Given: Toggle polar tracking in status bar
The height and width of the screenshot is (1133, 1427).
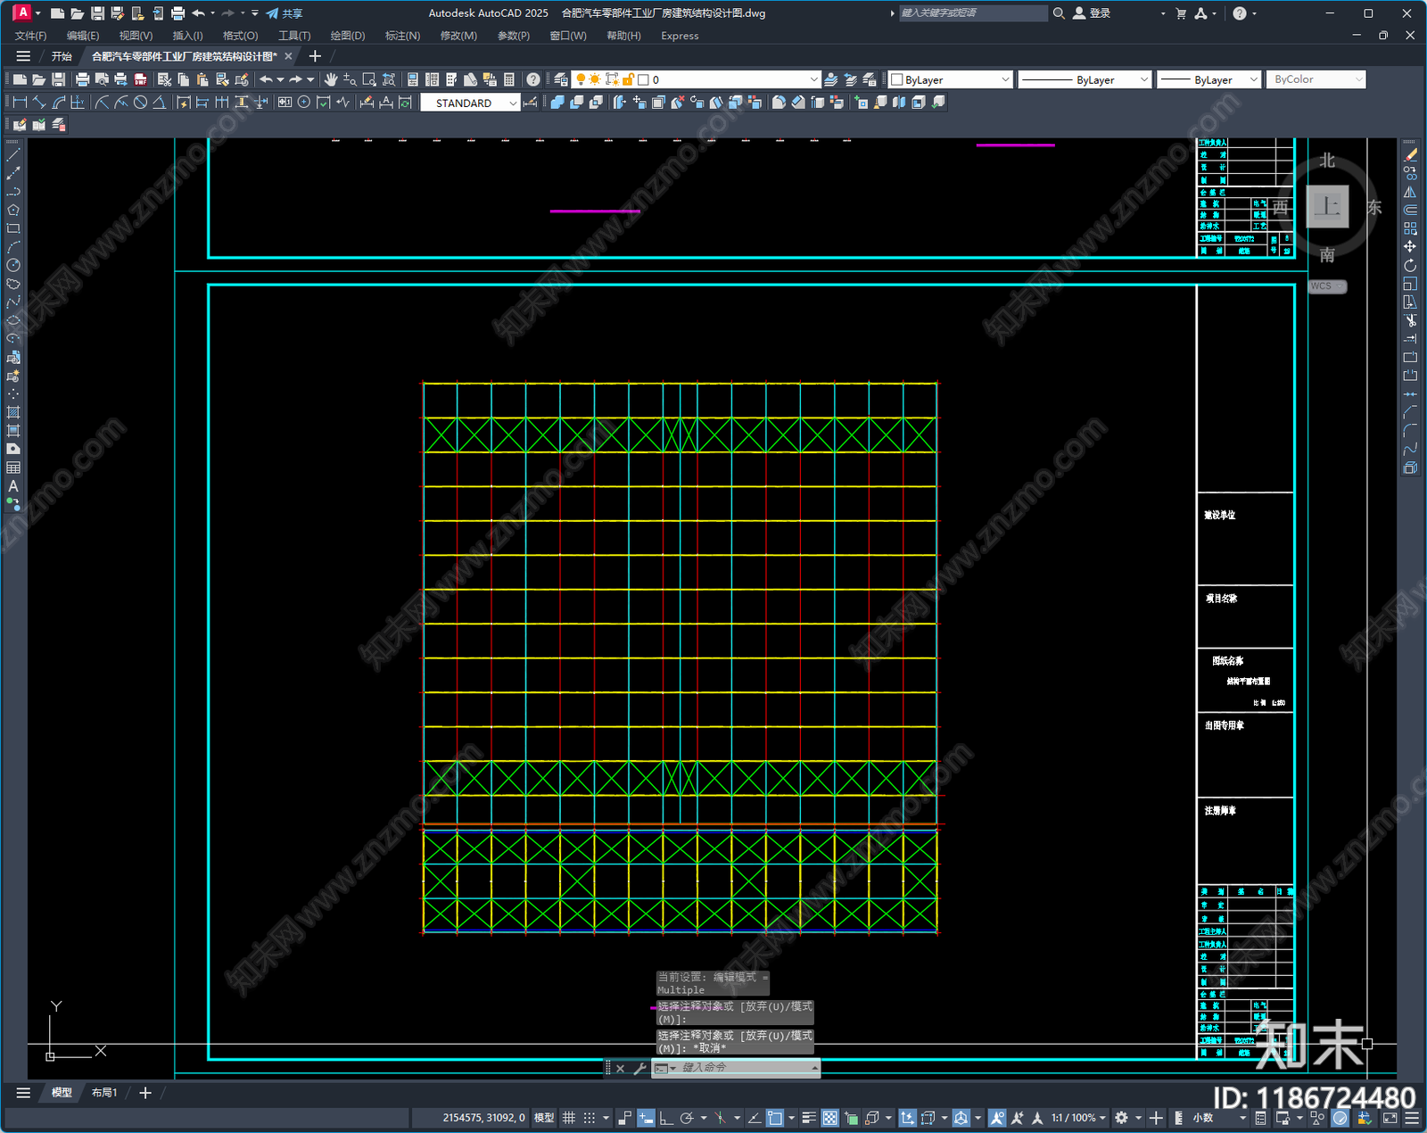Looking at the screenshot, I should [687, 1118].
